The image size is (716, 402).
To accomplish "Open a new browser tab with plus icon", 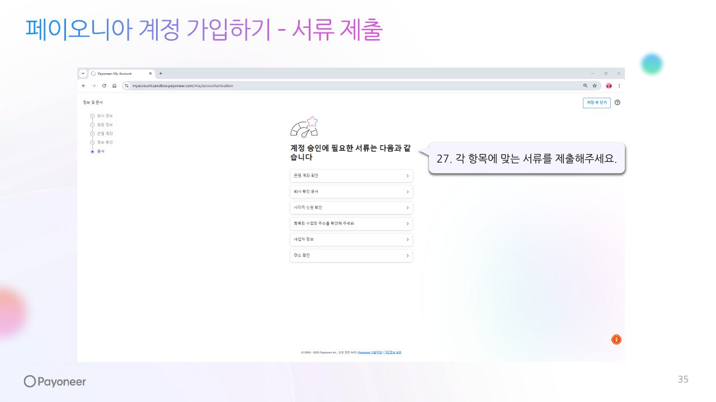I will tap(161, 74).
